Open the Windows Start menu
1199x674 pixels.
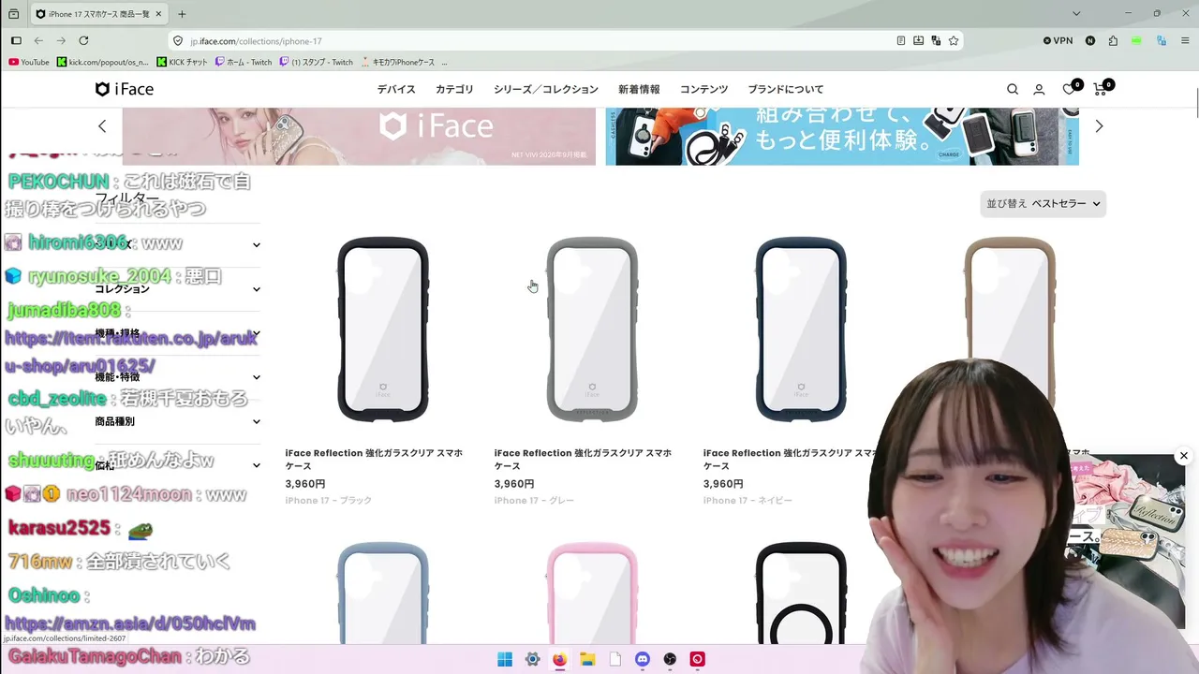[505, 659]
